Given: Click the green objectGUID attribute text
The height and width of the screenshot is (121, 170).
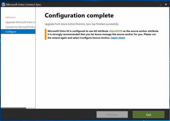Looking at the screenshot, I should [x=116, y=31].
